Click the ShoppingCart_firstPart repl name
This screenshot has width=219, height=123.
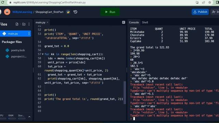tap(49, 12)
